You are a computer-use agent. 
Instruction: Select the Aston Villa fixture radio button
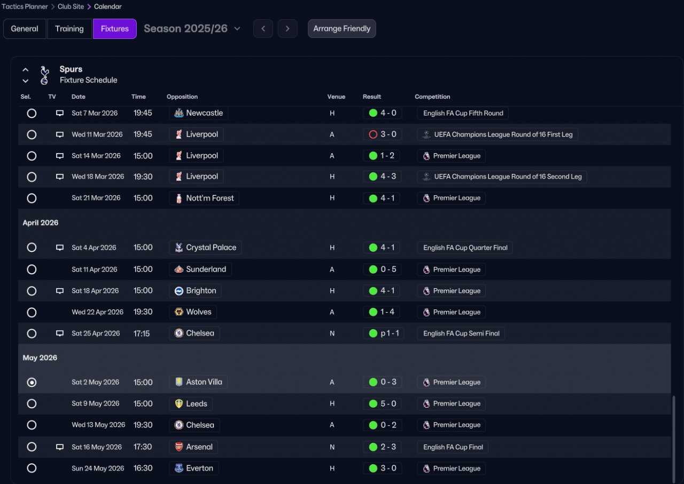click(32, 382)
